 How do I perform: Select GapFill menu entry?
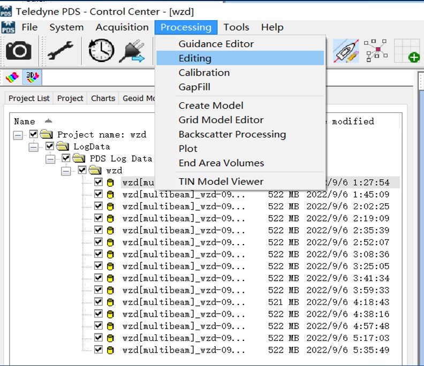[240, 87]
